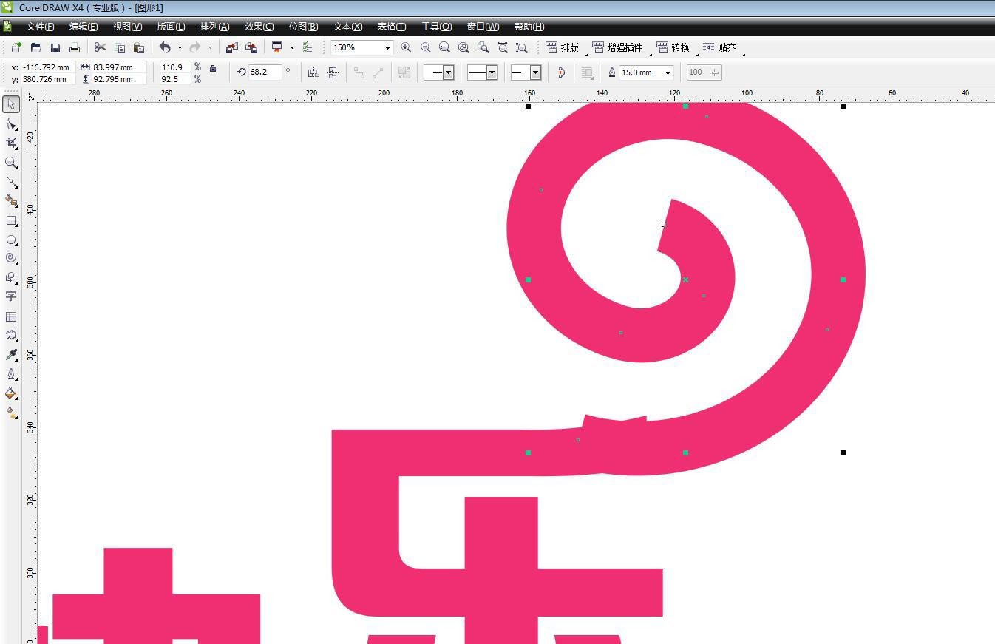Open the 15.0 mm outline width dropdown
Screen dimensions: 995x644
click(x=668, y=72)
